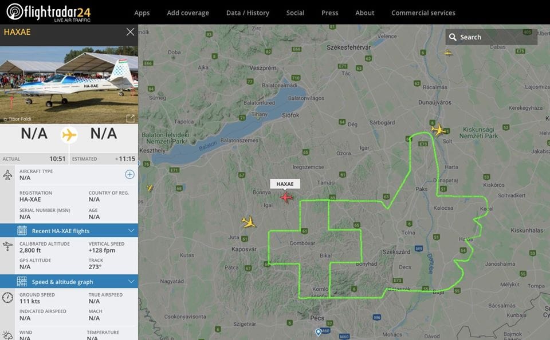Click calendar icon of Recent HA-XAE flights
This screenshot has width=550, height=340.
pos(22,231)
